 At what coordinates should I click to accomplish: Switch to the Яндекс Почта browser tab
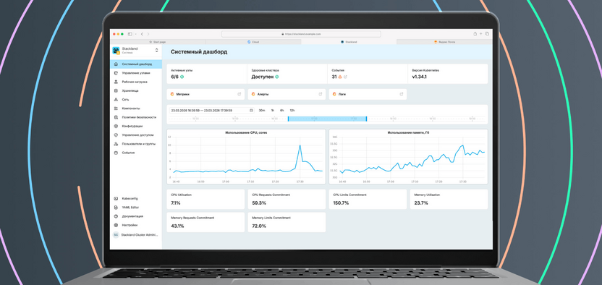(444, 41)
